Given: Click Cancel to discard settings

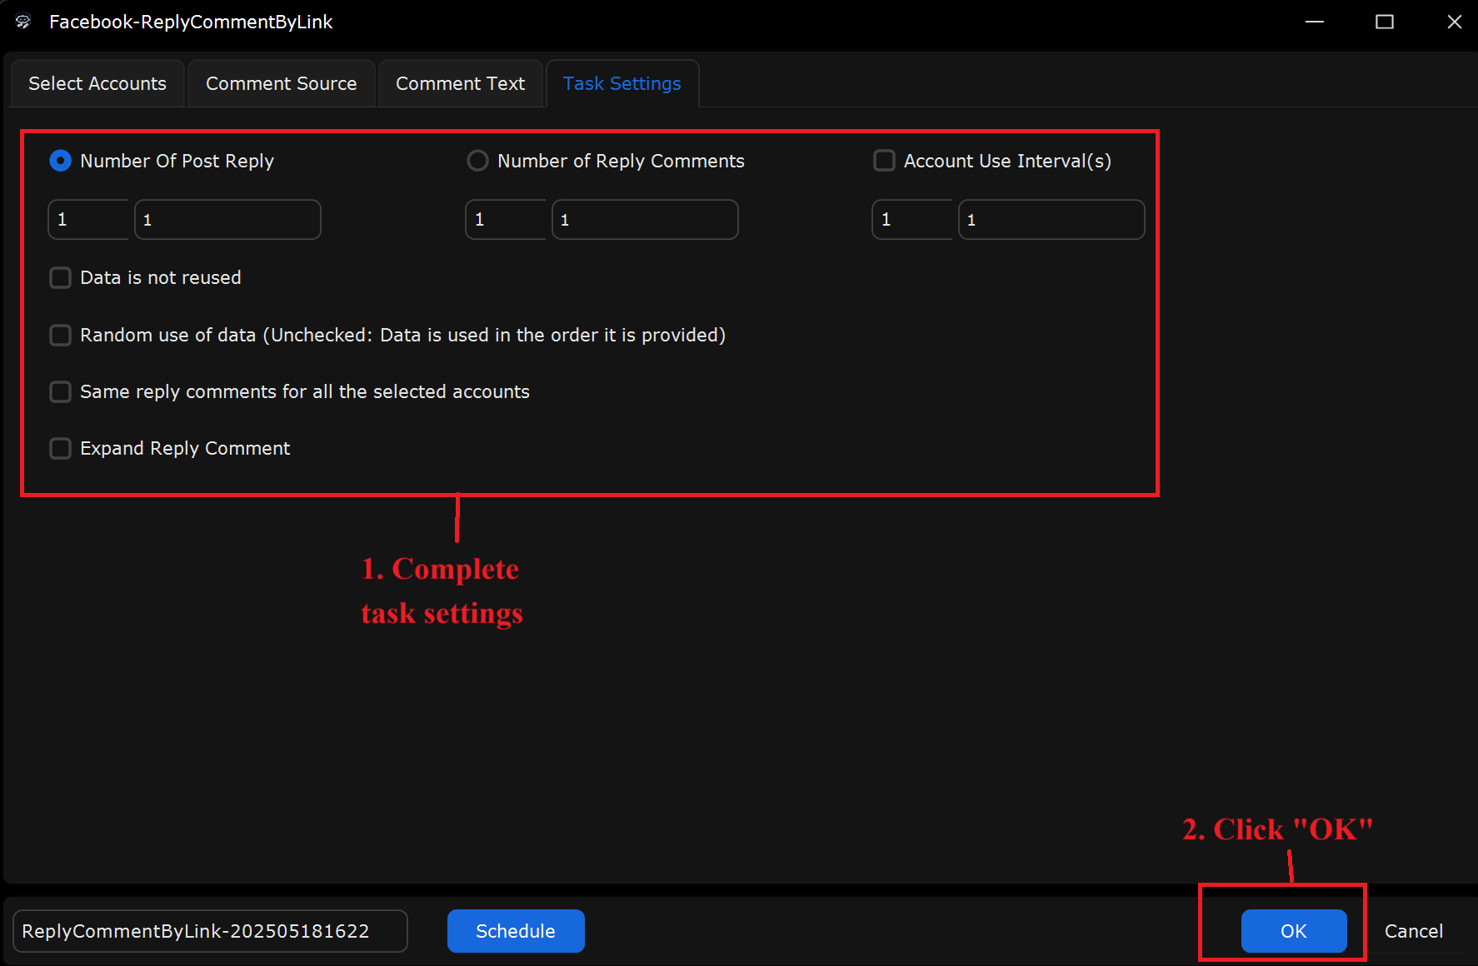Looking at the screenshot, I should [x=1413, y=931].
